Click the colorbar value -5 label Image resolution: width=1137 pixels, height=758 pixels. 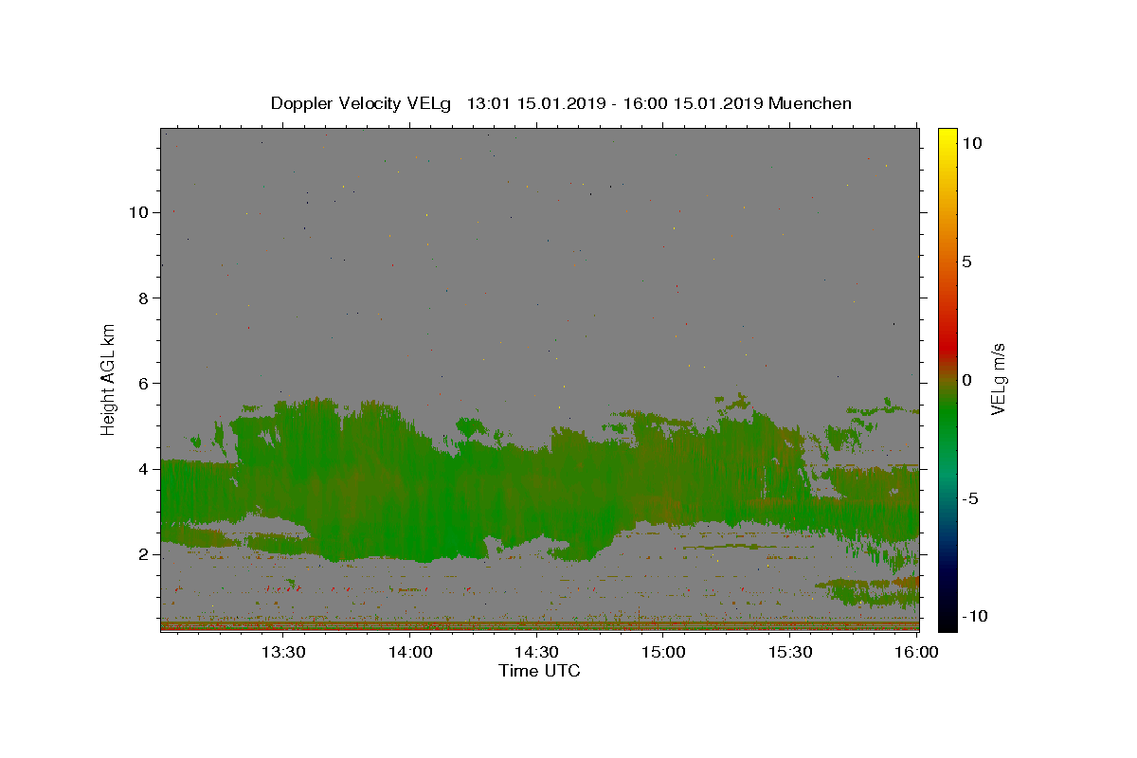tap(970, 498)
